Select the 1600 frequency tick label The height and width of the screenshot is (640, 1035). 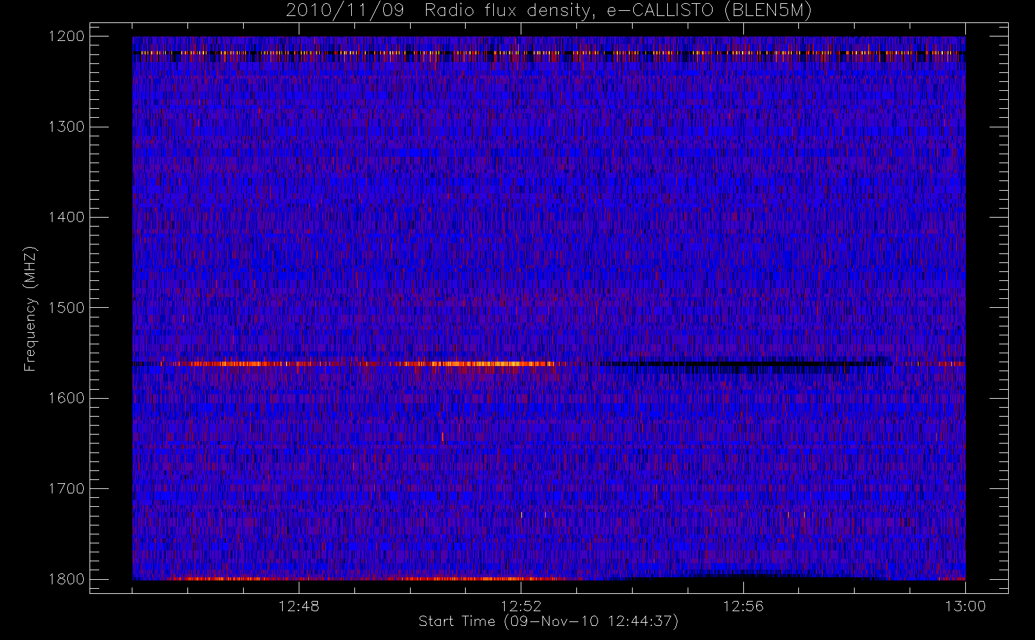67,398
